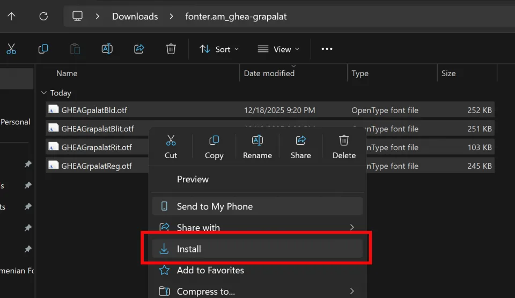Image resolution: width=515 pixels, height=298 pixels.
Task: Click fonter.am_ghea-grapalat breadcrumb segment
Action: pos(236,17)
